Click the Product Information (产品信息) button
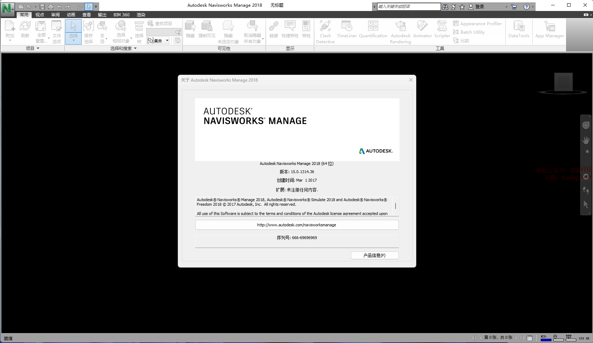This screenshot has width=593, height=343. point(374,255)
